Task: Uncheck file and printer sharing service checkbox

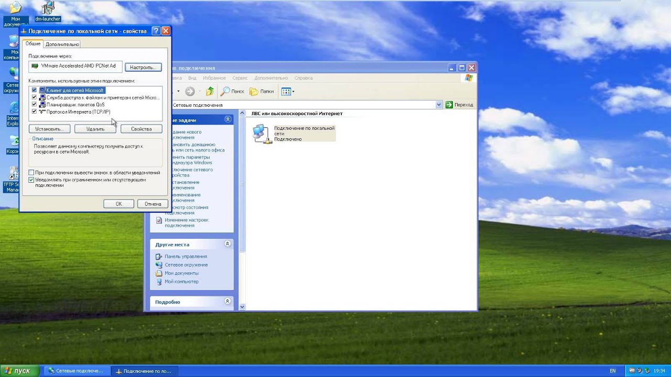Action: (34, 97)
